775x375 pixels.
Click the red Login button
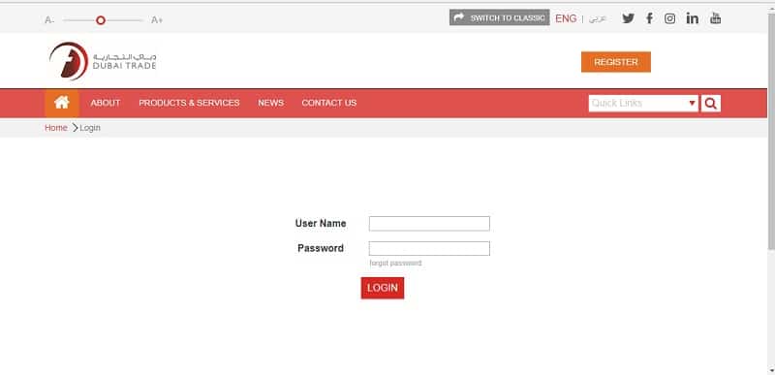pos(383,288)
